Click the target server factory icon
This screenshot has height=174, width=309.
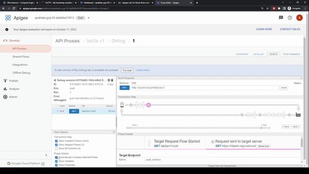(298, 115)
